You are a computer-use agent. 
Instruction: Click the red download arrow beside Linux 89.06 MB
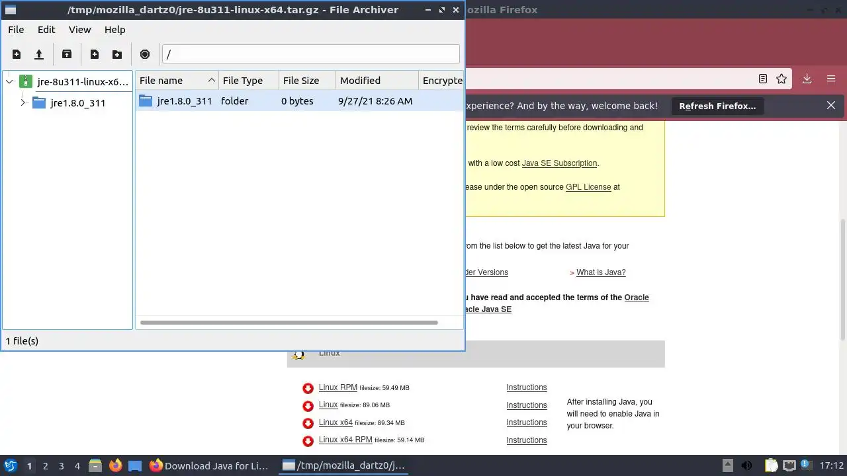tap(308, 406)
